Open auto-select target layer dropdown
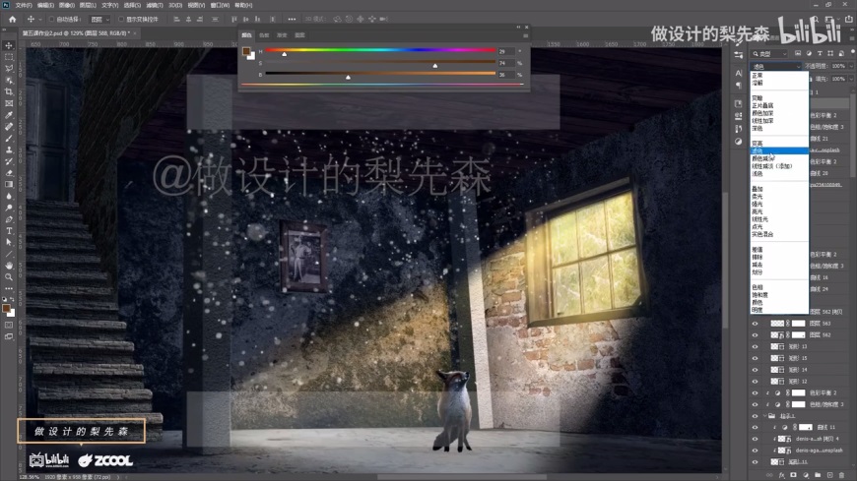Screen dimensions: 857x481 (100, 19)
